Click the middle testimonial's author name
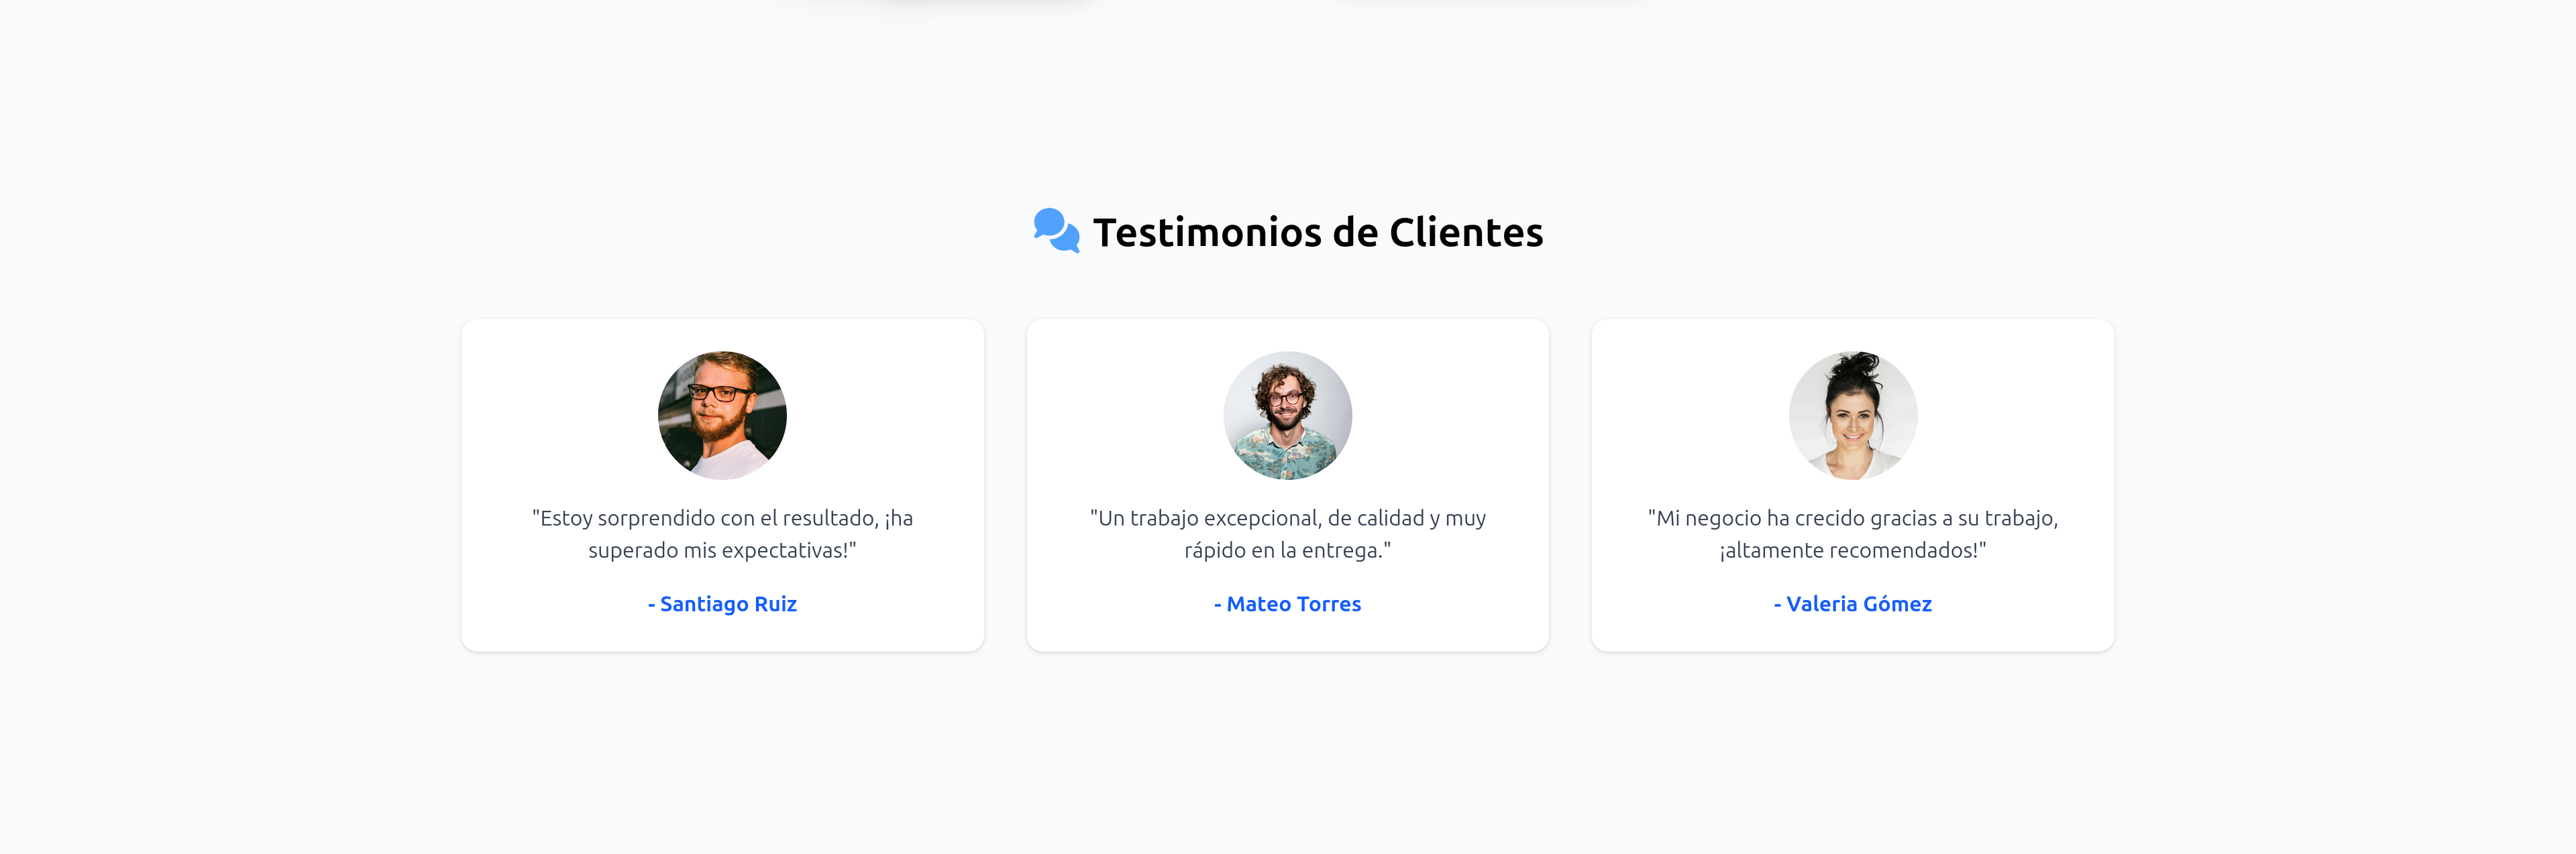Viewport: 2576px width, 854px height. [1287, 603]
